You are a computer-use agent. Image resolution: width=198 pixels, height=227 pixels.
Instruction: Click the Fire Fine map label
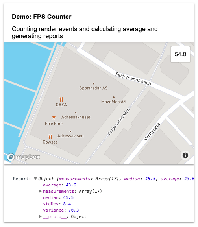click(54, 124)
